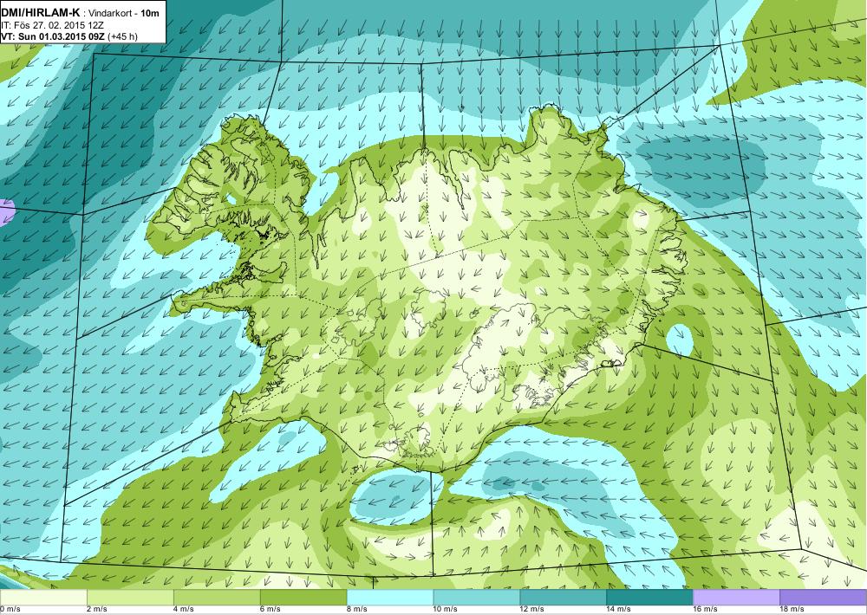This screenshot has height=615, width=867.
Task: Click the "16 m/s" legend label
Action: (x=706, y=609)
